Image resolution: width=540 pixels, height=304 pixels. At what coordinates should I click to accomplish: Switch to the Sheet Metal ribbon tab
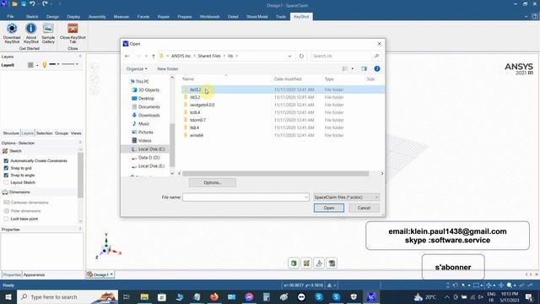tap(256, 17)
